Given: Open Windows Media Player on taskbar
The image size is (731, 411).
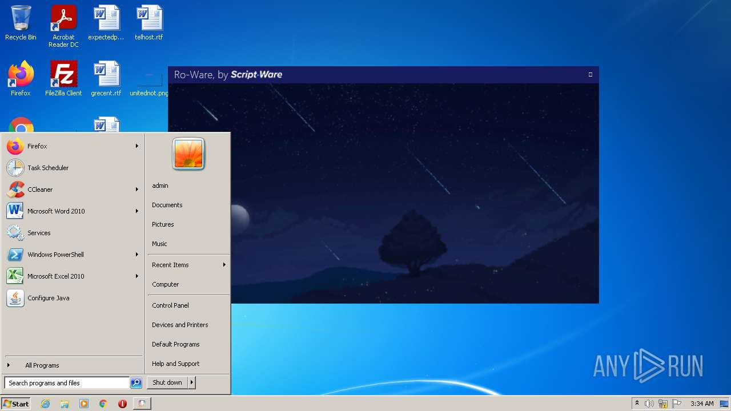Looking at the screenshot, I should tap(84, 404).
